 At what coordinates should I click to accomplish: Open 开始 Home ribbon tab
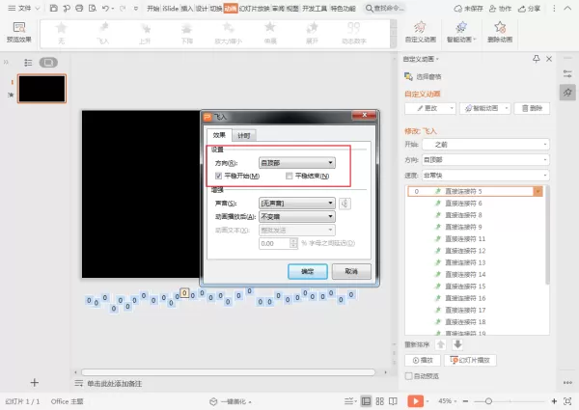pos(153,8)
